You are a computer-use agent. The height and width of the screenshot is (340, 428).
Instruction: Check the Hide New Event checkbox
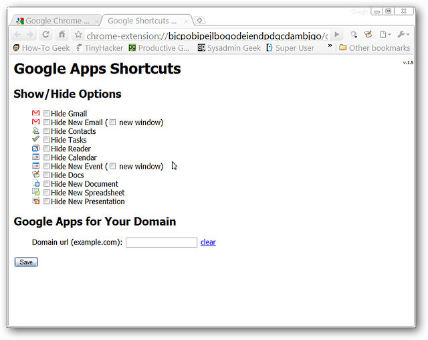point(47,166)
